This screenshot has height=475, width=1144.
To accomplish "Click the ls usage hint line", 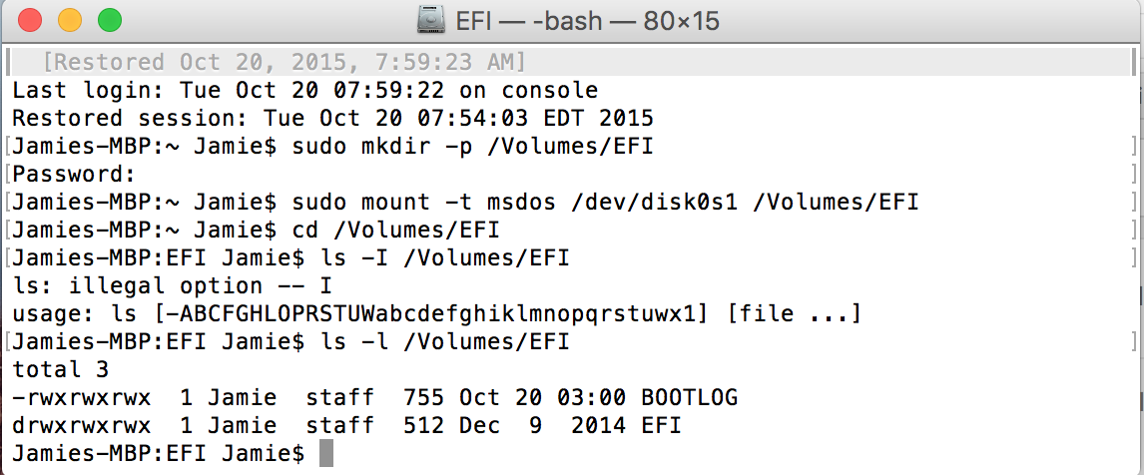I will click(x=437, y=313).
